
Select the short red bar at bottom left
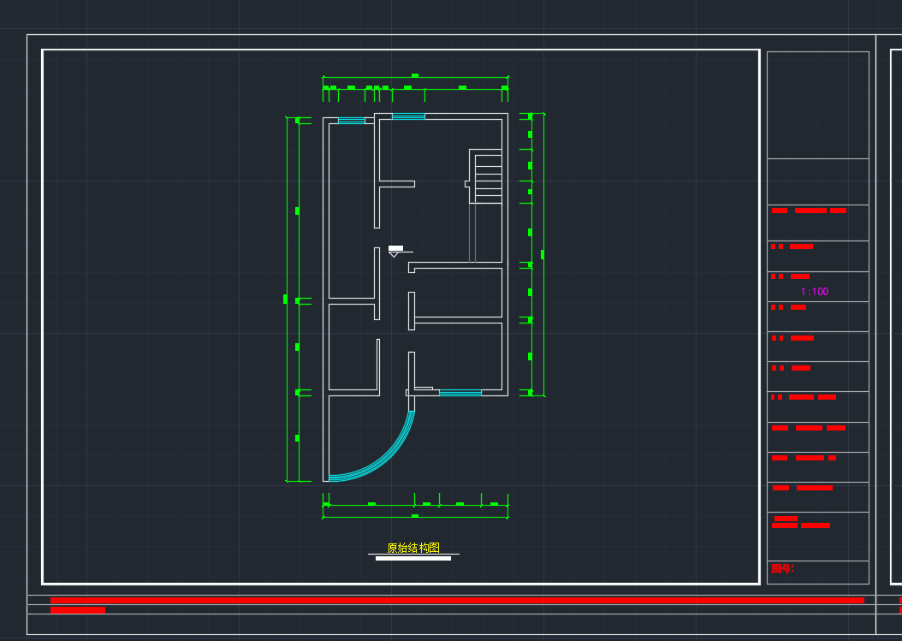[x=78, y=610]
